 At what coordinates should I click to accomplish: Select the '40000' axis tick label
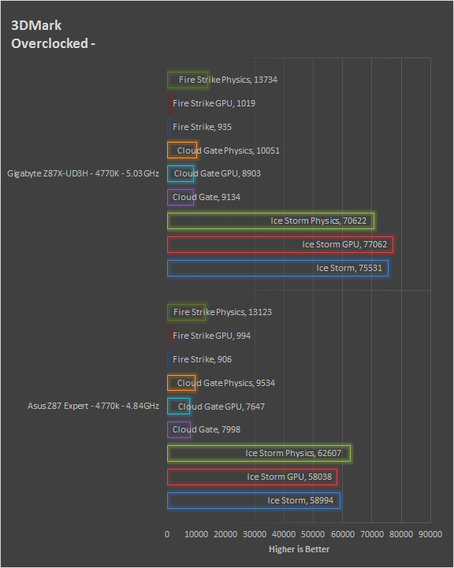click(x=284, y=534)
